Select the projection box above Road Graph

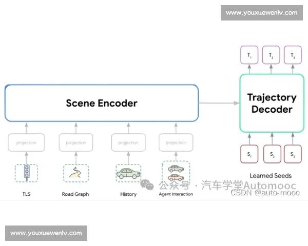tap(76, 142)
